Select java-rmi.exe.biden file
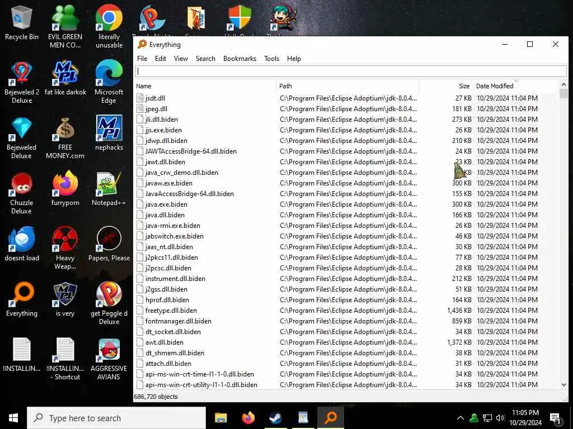This screenshot has height=429, width=573. [346, 226]
